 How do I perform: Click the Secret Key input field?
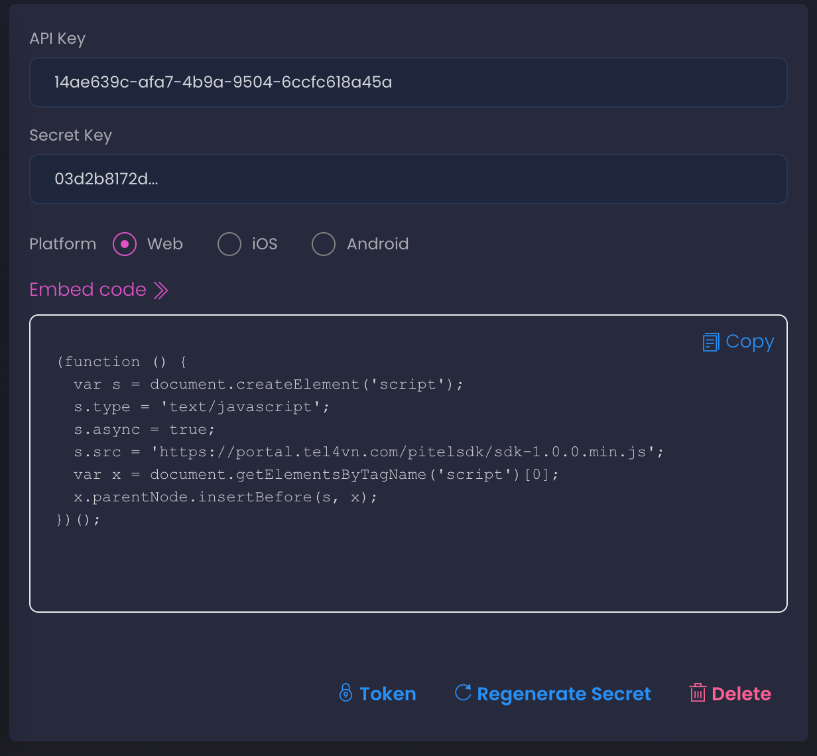(408, 179)
